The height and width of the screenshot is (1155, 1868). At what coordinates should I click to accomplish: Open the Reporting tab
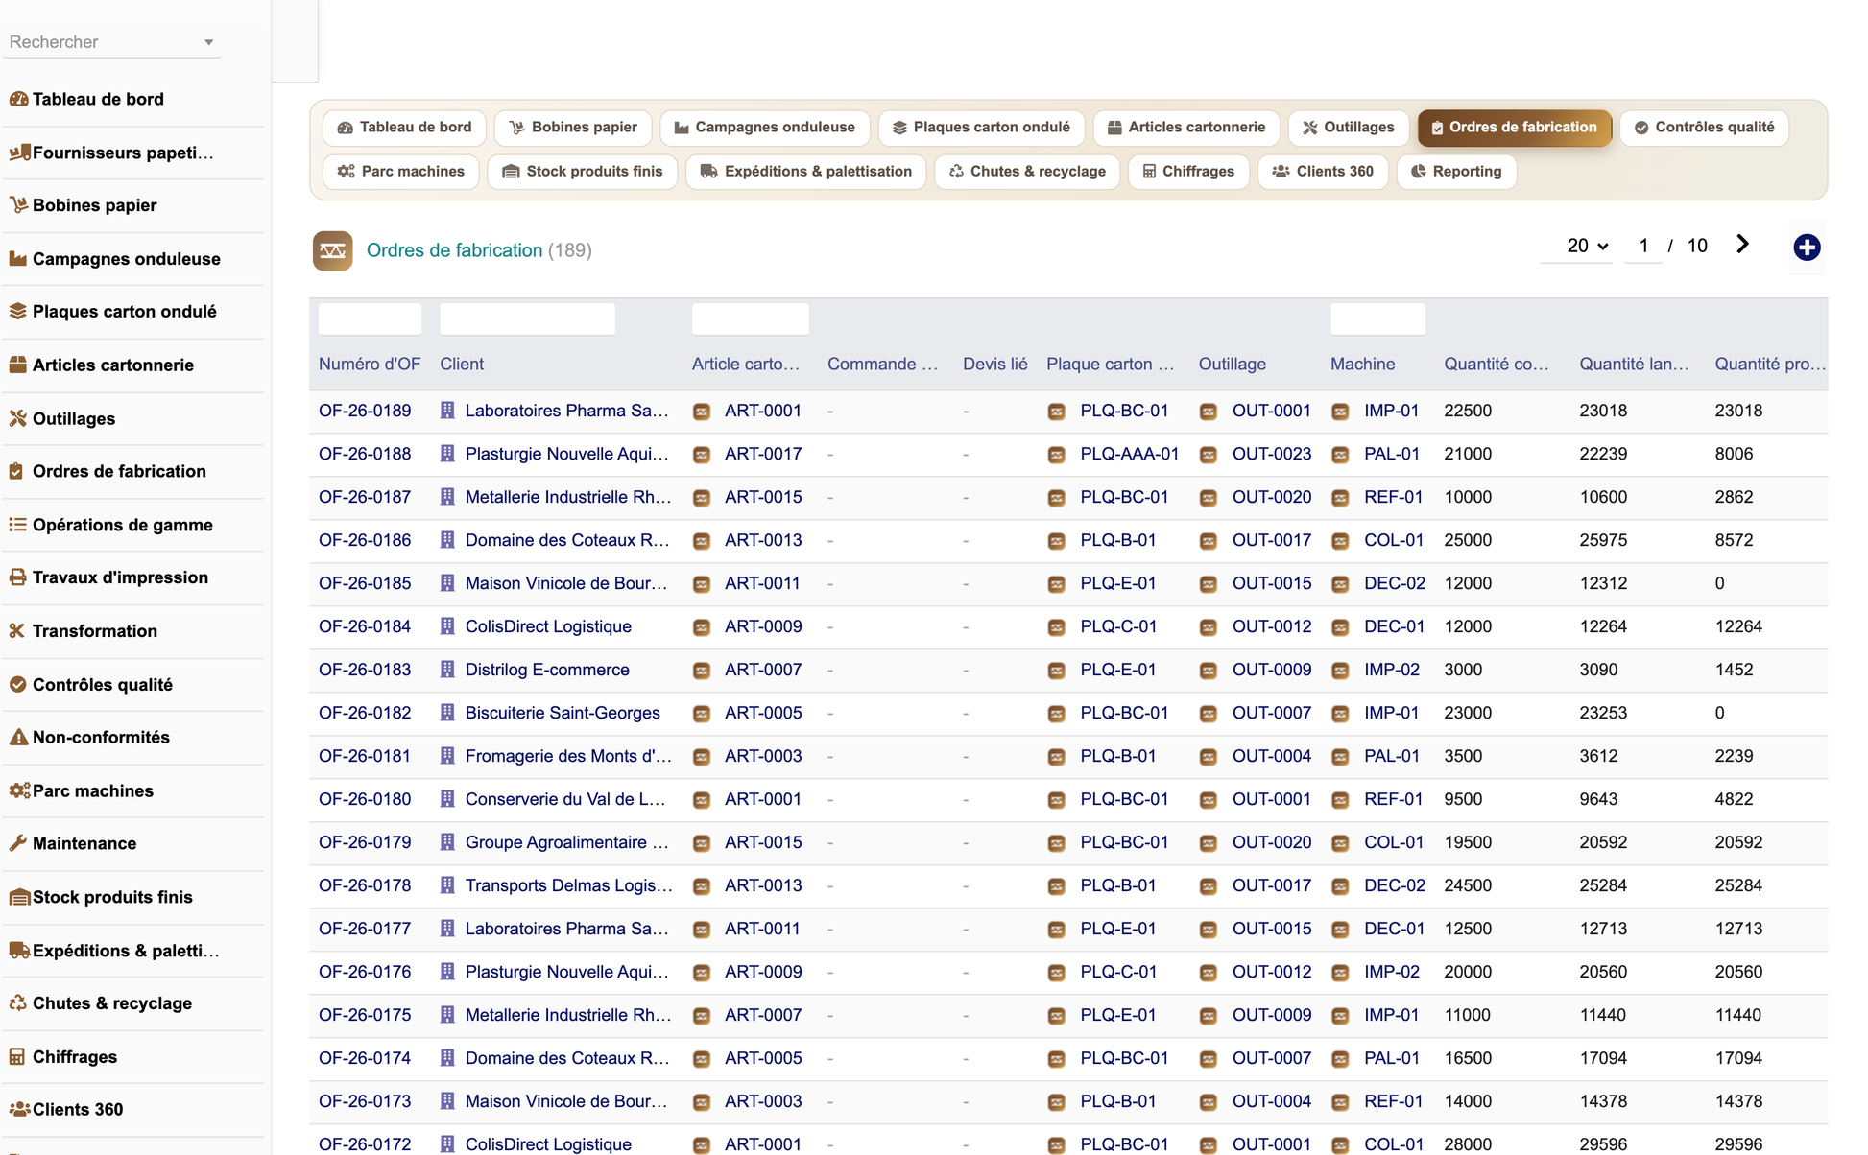click(1457, 172)
